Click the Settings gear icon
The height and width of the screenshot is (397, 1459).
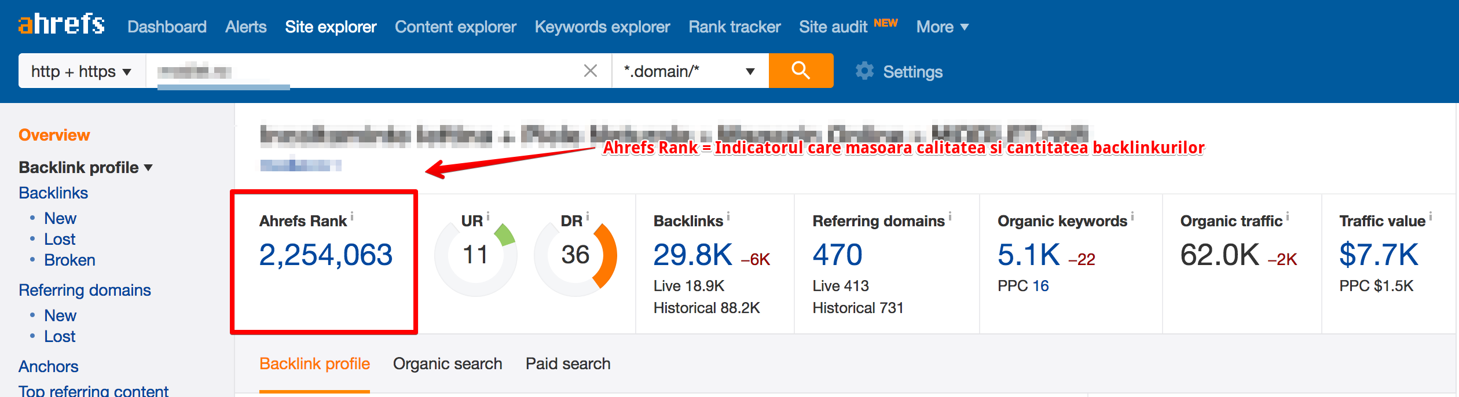pos(864,71)
